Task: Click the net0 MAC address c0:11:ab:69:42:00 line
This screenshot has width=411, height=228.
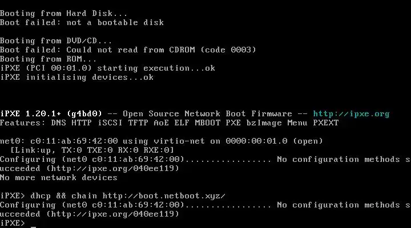Action: point(161,141)
